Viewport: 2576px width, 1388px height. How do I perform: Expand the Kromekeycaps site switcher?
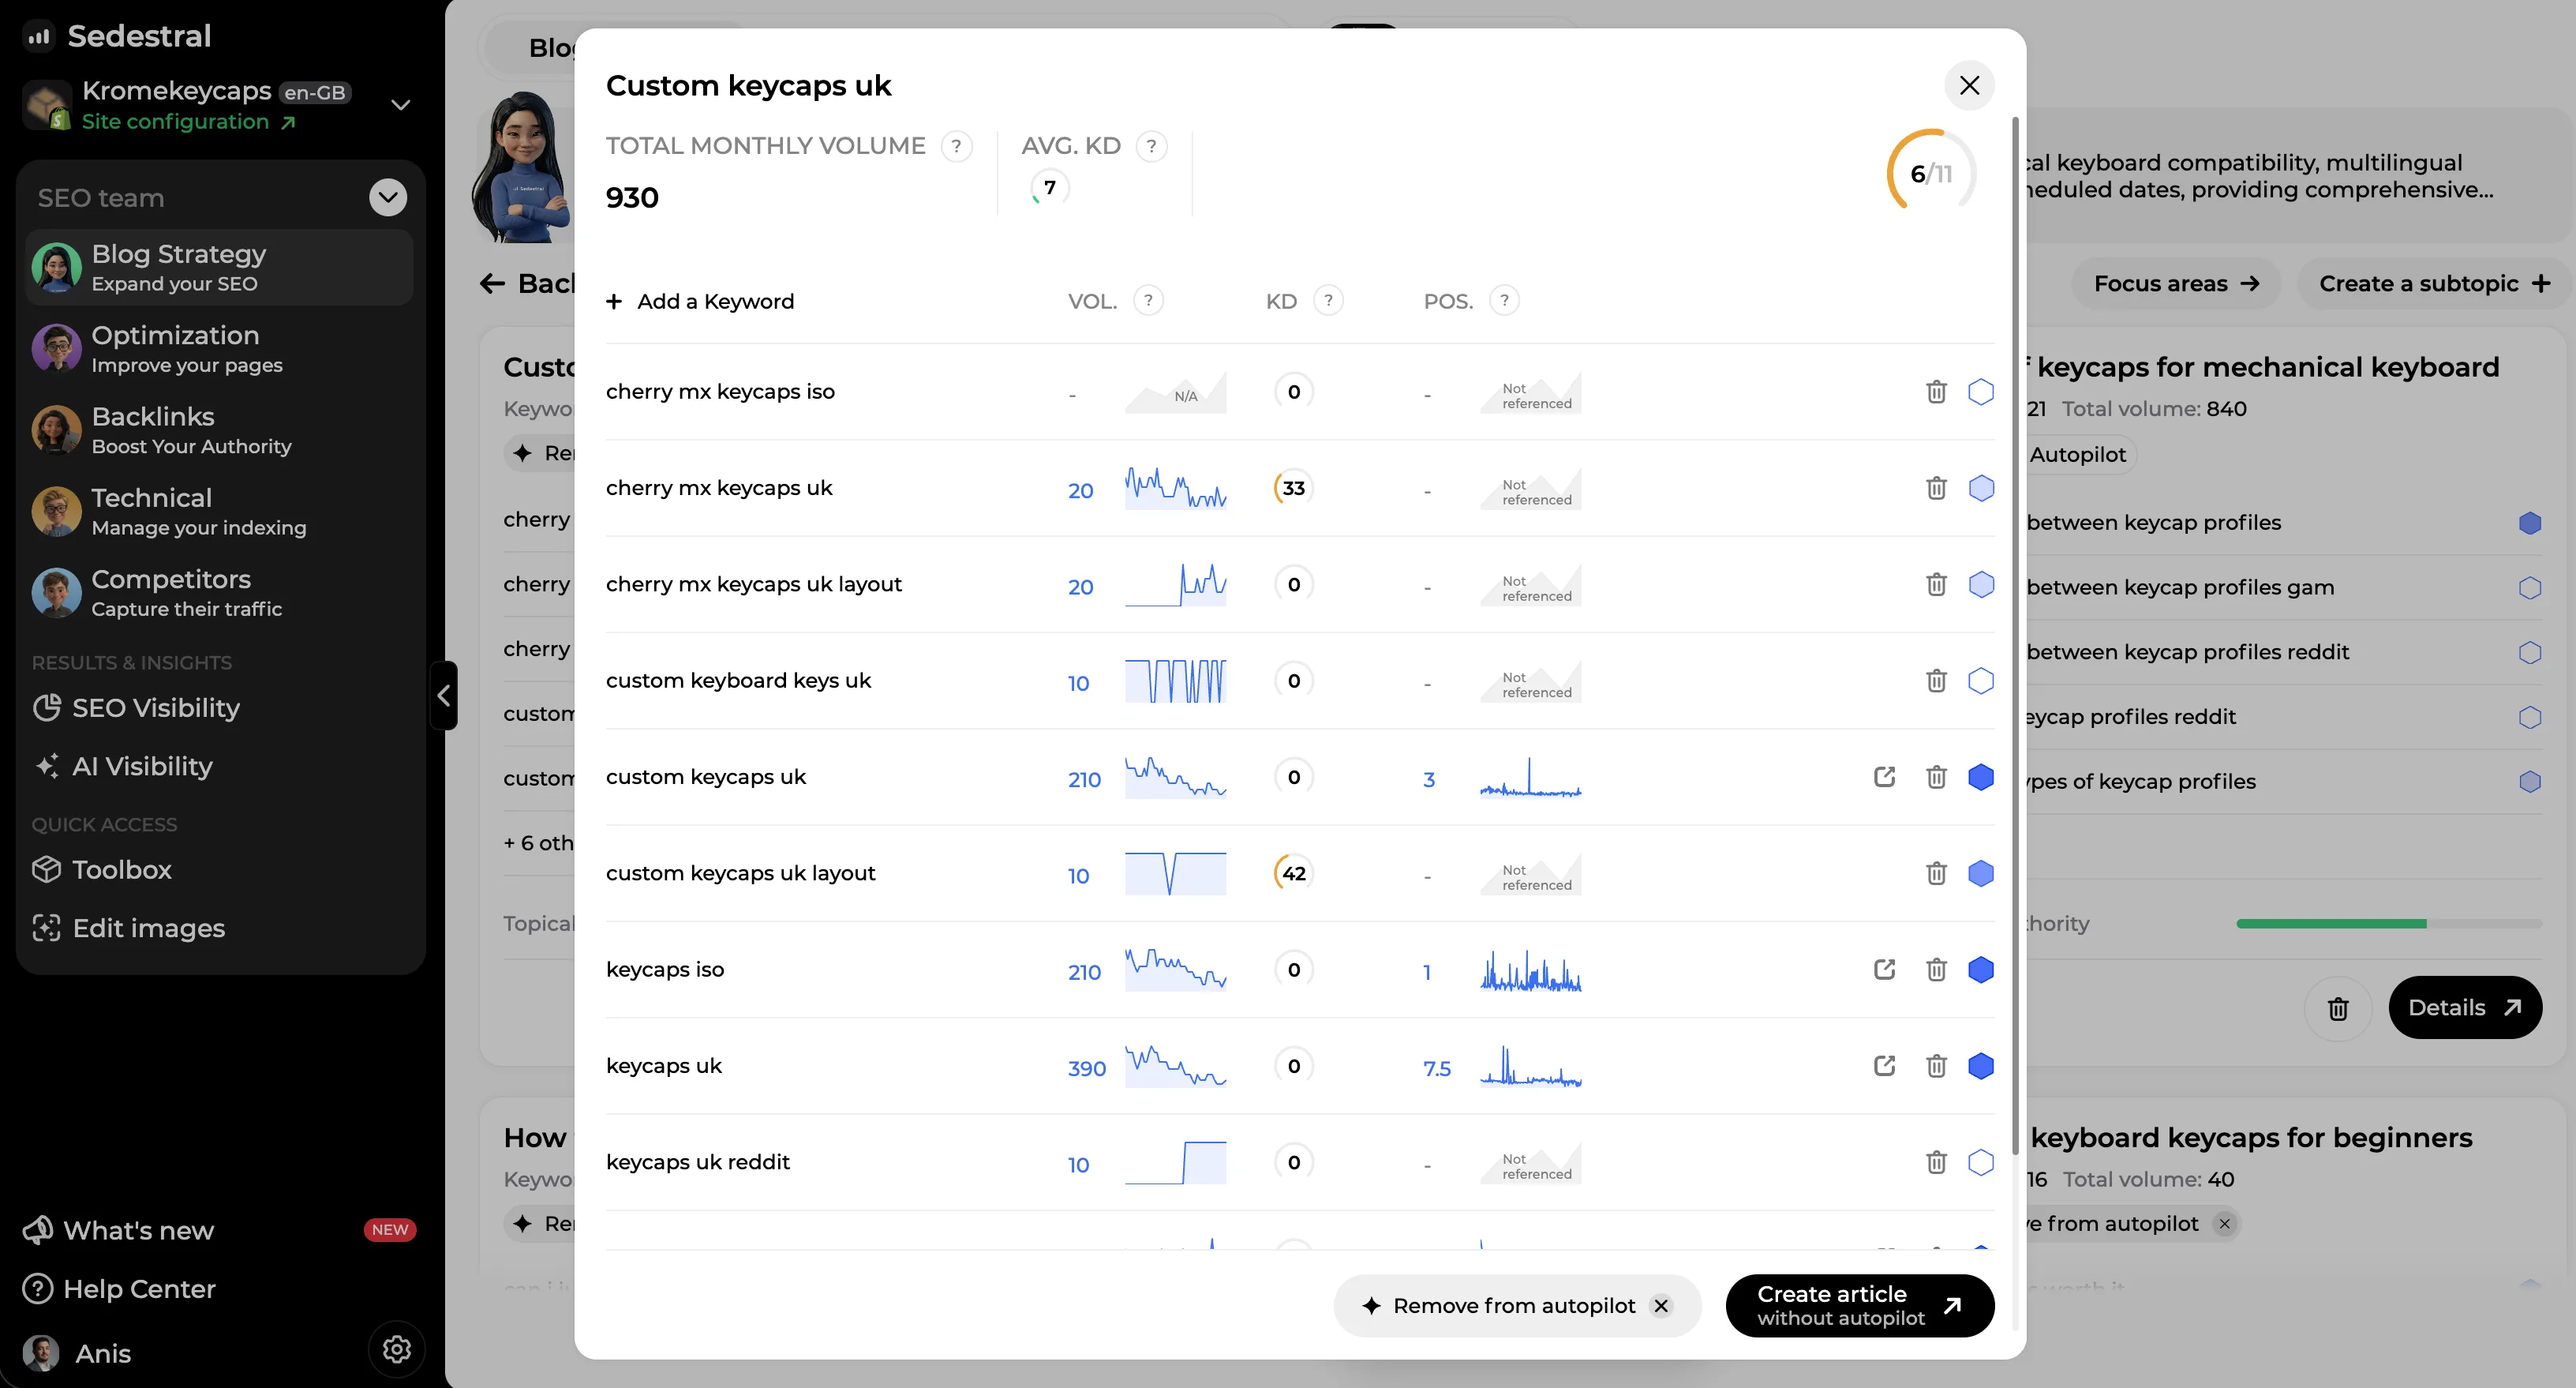click(400, 105)
